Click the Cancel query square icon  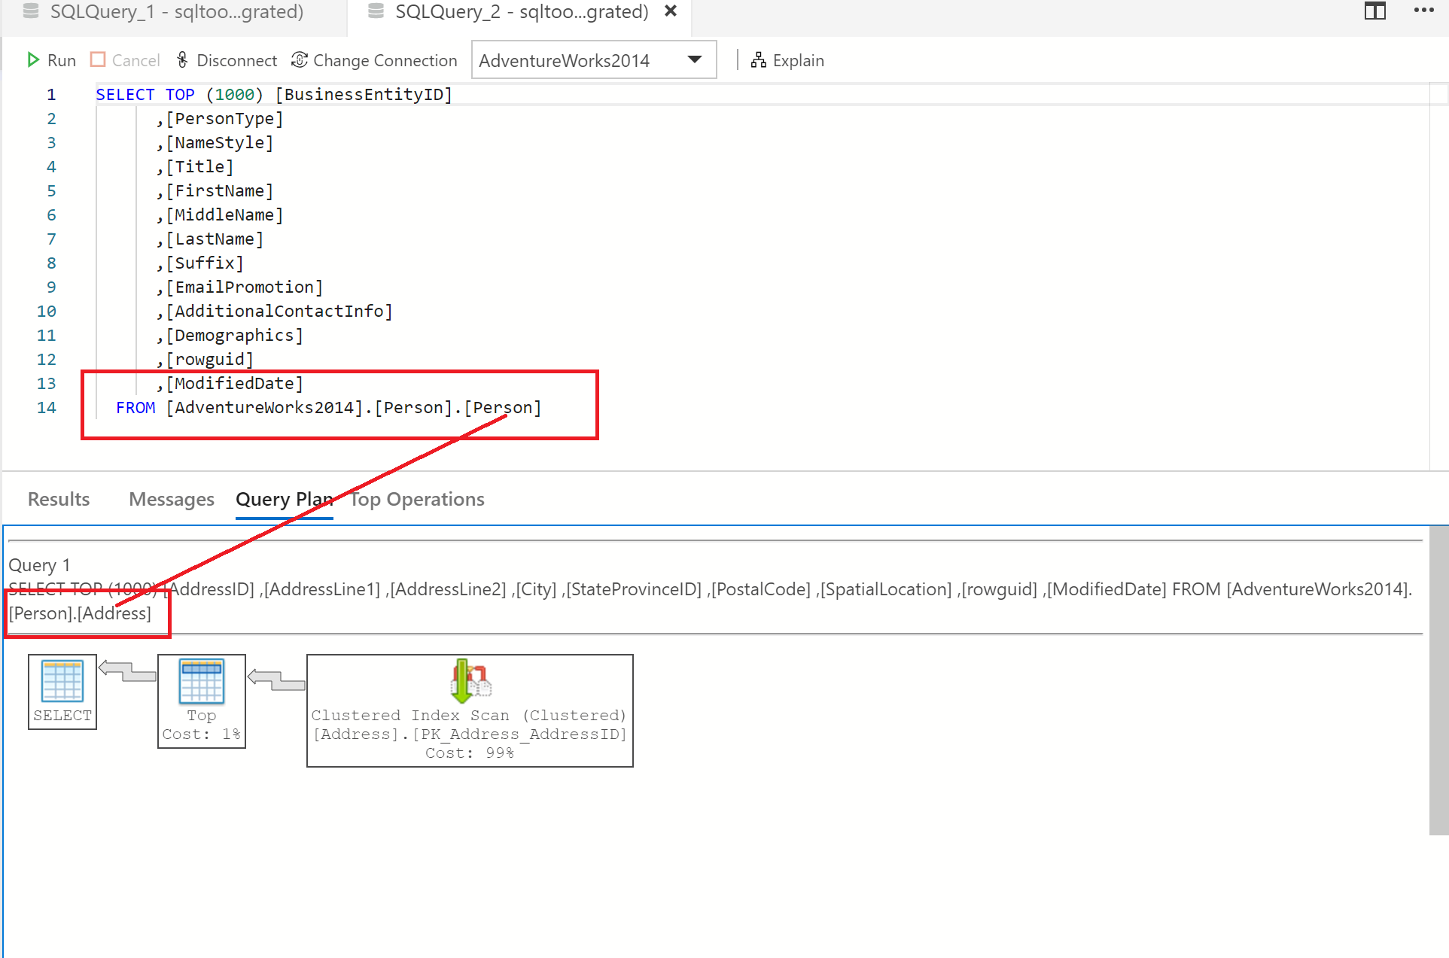98,59
